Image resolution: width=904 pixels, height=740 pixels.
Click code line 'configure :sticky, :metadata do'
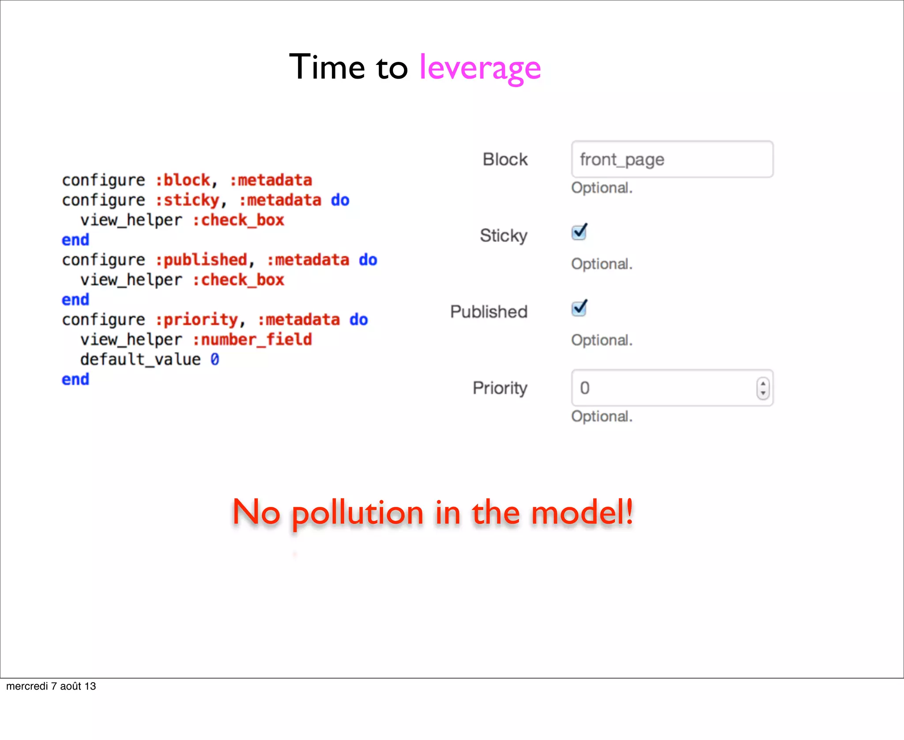tap(206, 200)
